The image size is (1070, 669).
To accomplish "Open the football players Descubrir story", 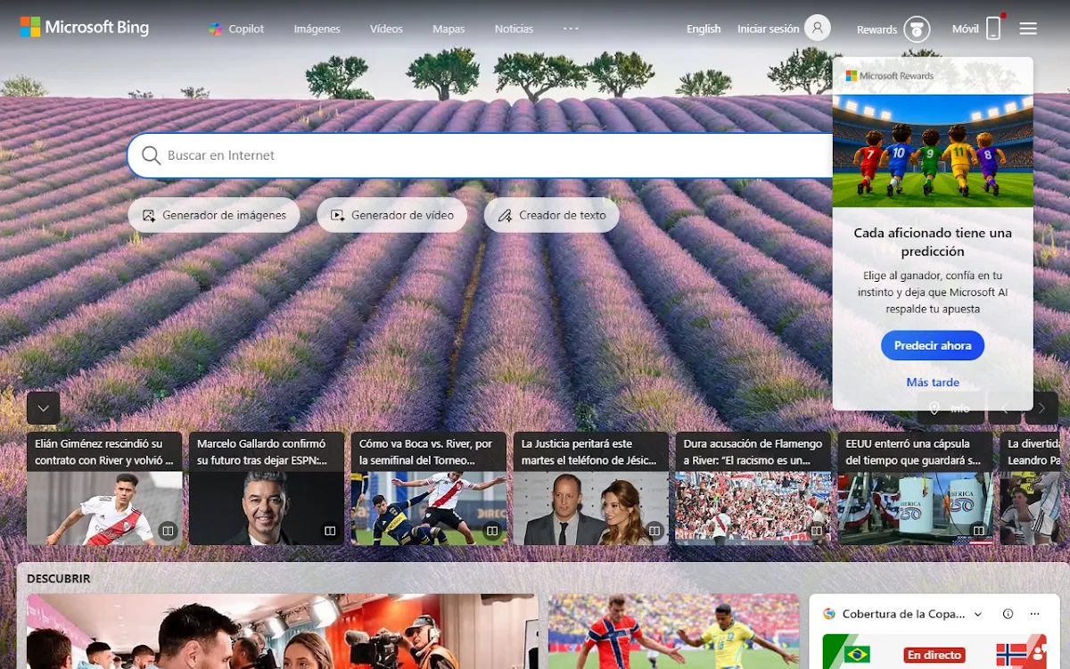I will 674,632.
